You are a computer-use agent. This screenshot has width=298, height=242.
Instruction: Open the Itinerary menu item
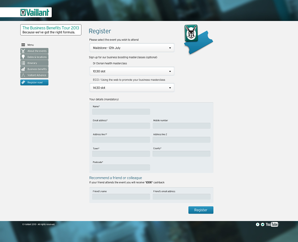34,63
